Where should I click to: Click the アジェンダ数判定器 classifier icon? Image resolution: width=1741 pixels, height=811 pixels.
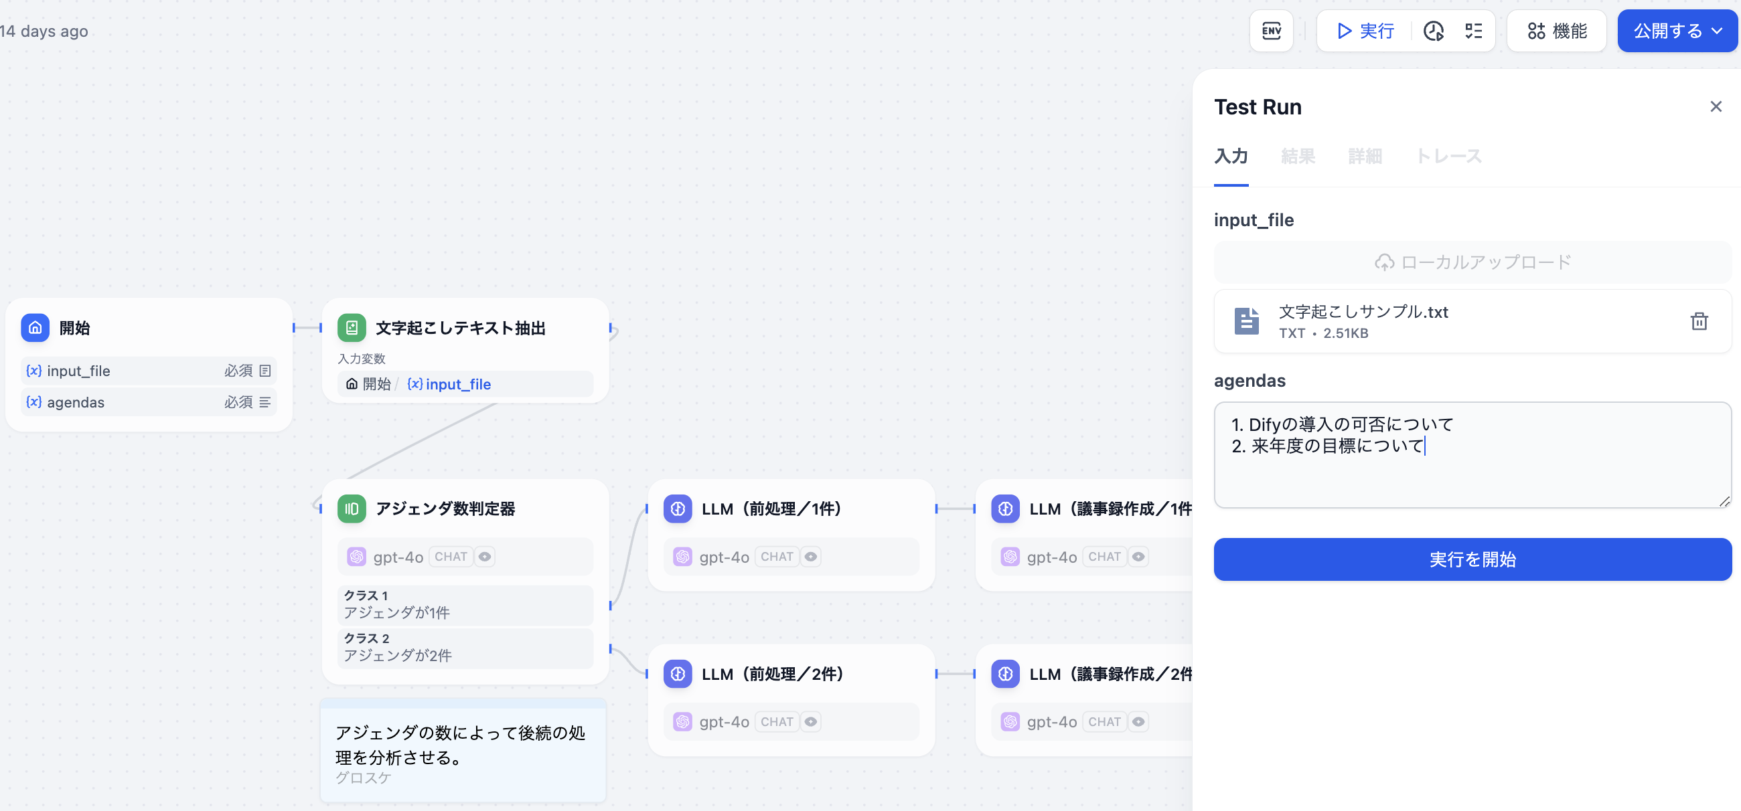[352, 509]
